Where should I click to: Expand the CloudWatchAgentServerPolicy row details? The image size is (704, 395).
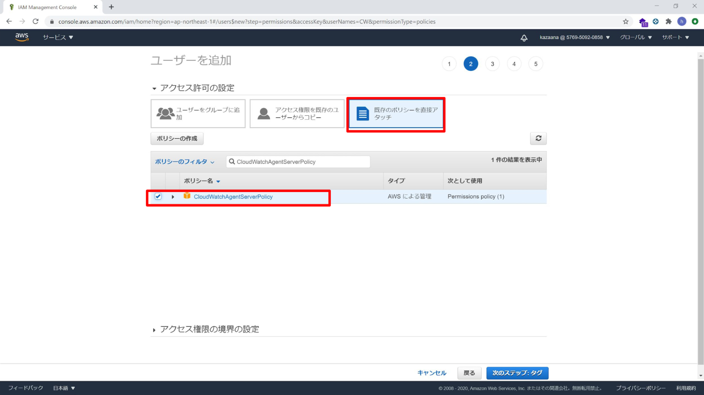point(173,196)
